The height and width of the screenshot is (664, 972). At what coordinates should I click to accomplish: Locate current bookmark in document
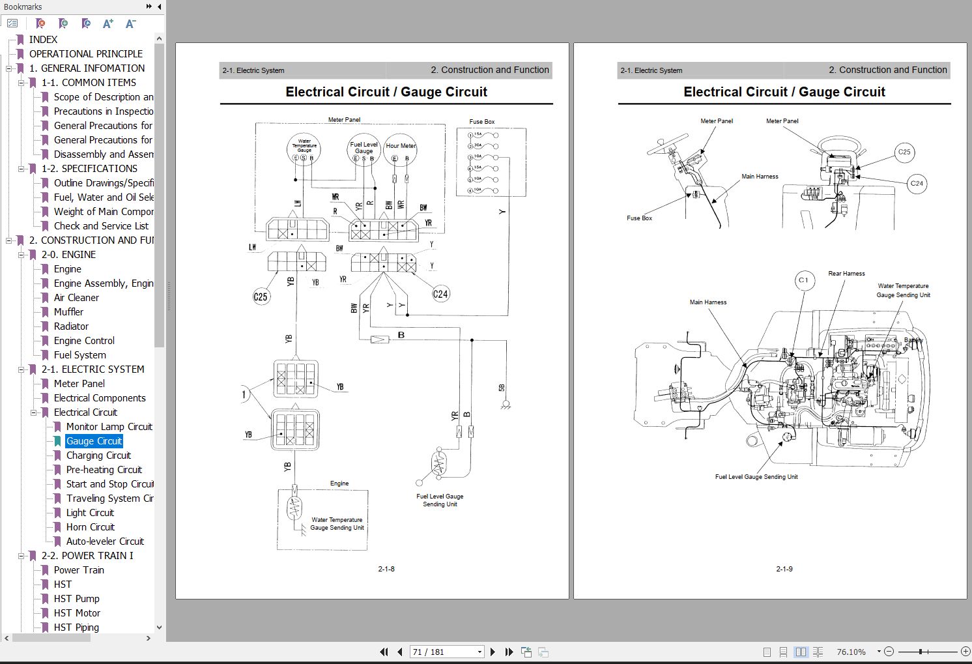[85, 23]
